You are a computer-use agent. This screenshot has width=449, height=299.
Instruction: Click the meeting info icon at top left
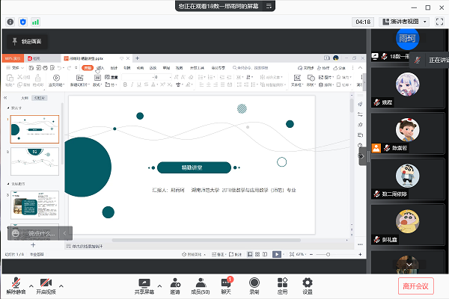[10, 22]
